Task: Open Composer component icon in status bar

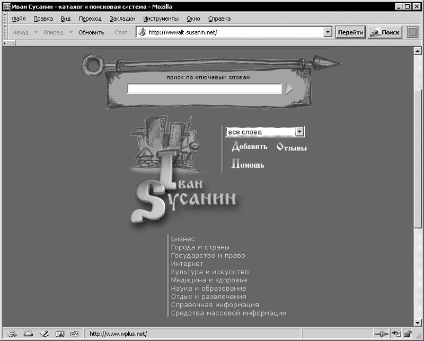Action: (x=44, y=334)
